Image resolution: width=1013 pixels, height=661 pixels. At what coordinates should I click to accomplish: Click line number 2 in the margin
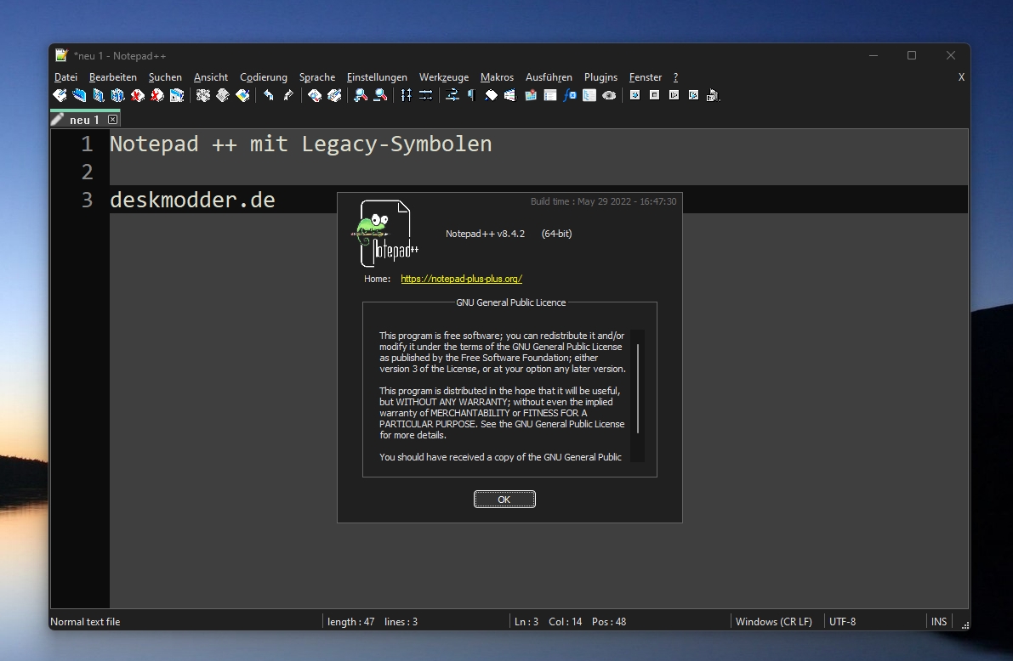[x=88, y=172]
